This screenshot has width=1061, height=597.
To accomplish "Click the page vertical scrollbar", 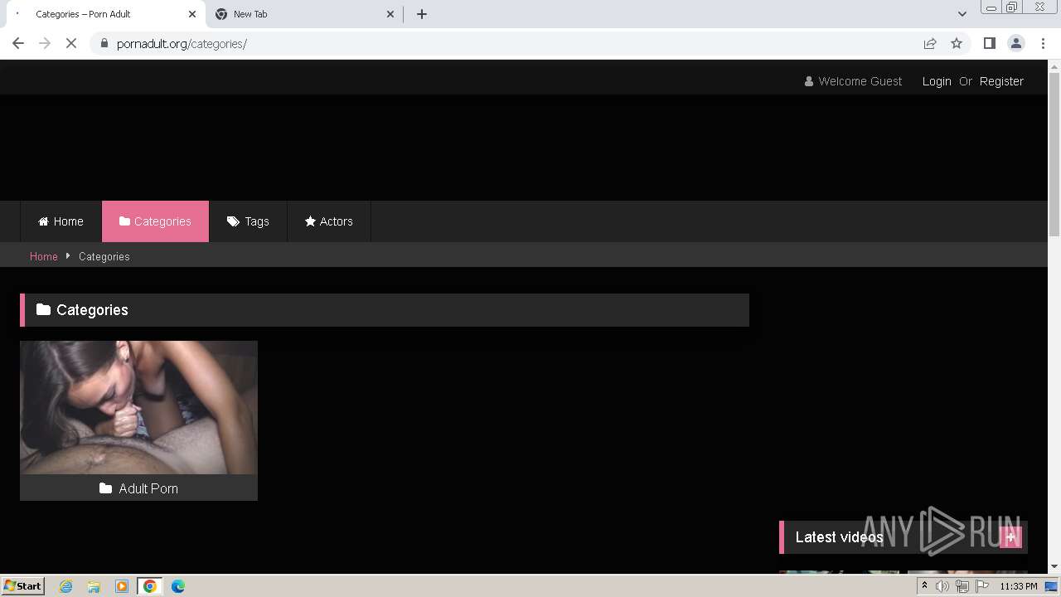I will 1054,153.
